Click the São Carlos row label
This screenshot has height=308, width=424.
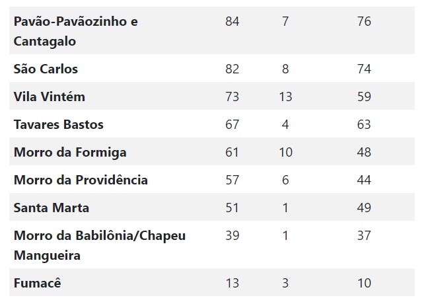tap(46, 69)
